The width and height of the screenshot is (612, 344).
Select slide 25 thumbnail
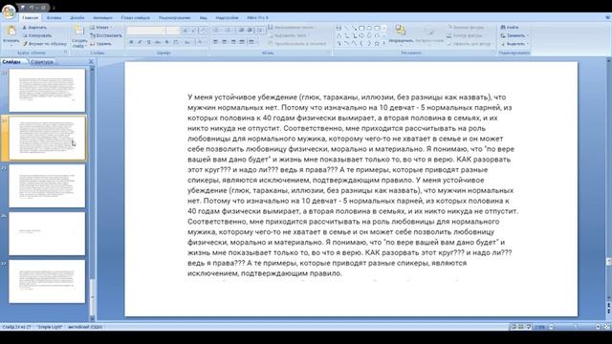pos(47,186)
